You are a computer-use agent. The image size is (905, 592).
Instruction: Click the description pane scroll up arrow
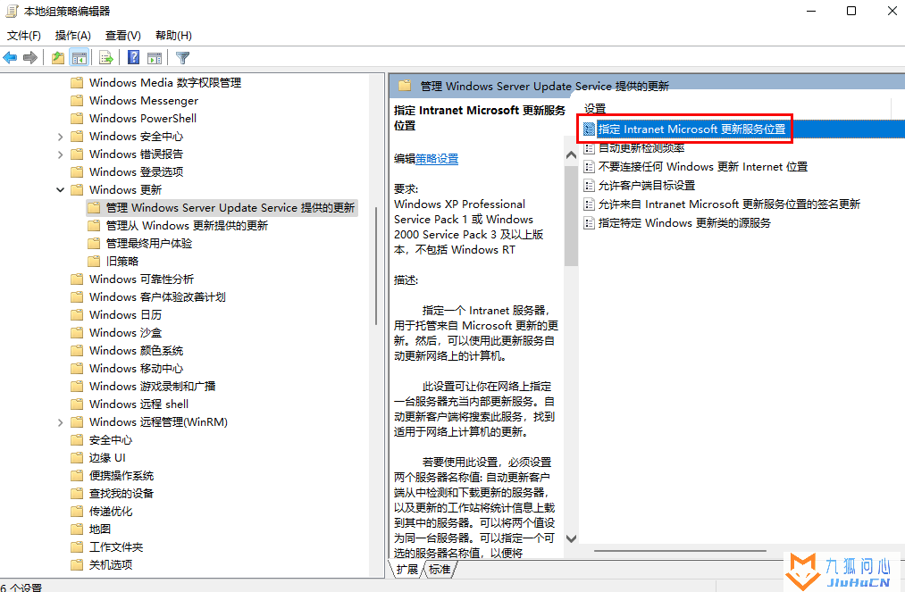point(572,154)
